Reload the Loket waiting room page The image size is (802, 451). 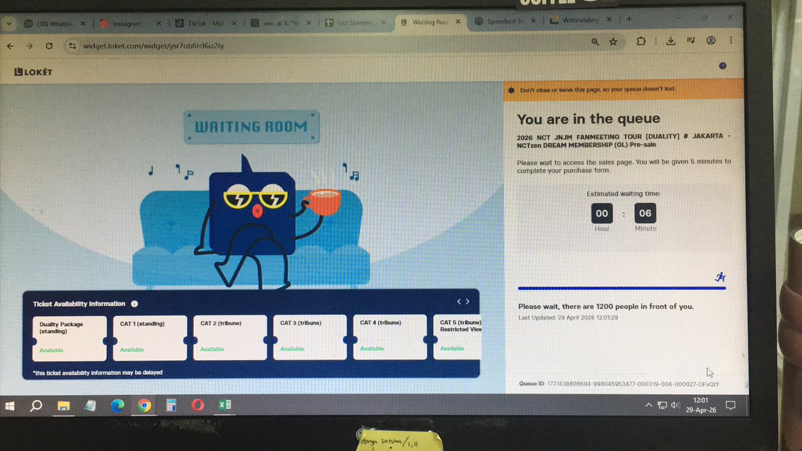[x=49, y=46]
